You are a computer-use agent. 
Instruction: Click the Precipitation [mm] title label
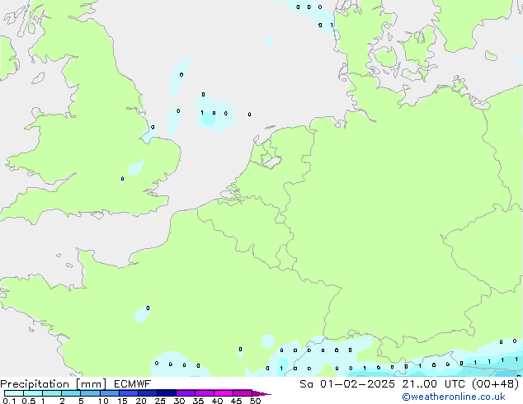54,384
